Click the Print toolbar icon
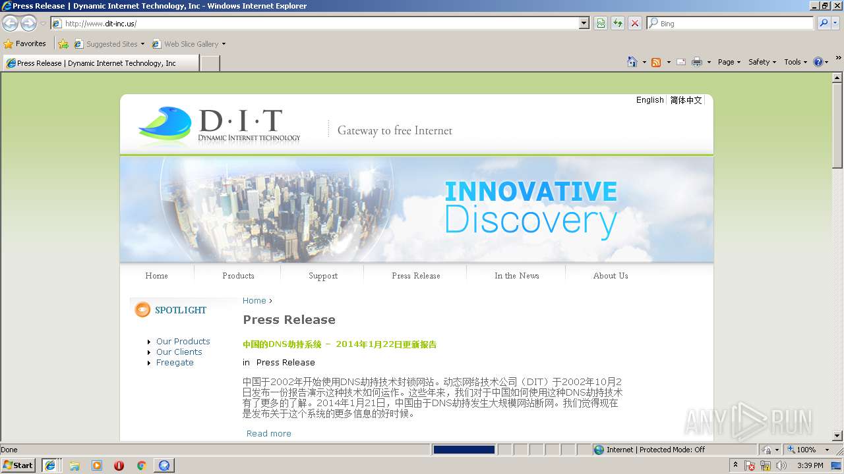This screenshot has width=844, height=474. click(x=697, y=62)
